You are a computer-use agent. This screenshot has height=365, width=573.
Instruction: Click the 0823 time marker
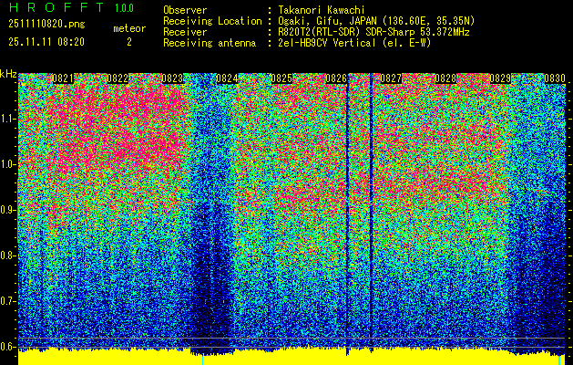pos(172,78)
